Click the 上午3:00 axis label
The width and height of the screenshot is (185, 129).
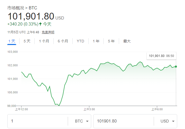click(x=89, y=109)
